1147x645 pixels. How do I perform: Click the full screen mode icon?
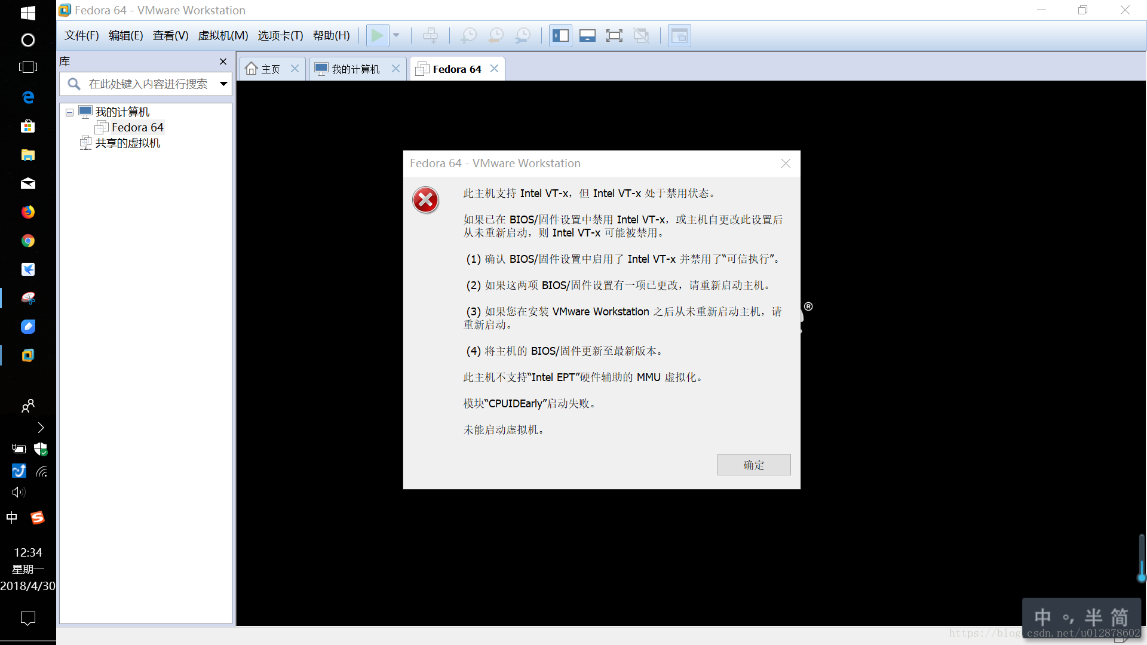click(x=614, y=36)
